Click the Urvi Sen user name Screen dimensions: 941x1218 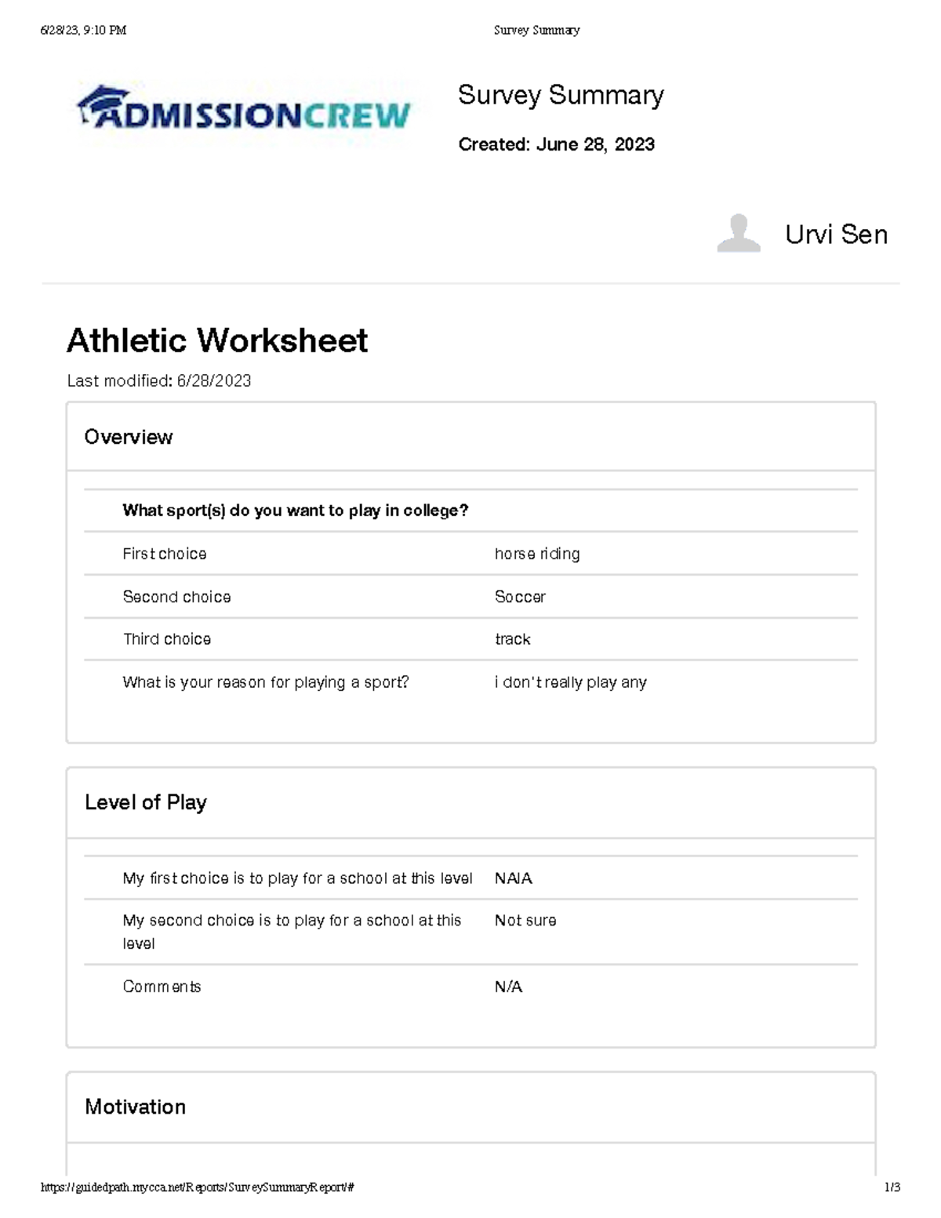[x=836, y=235]
